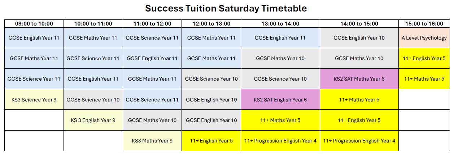Click the KS3 Science Year 9 cell

point(34,100)
